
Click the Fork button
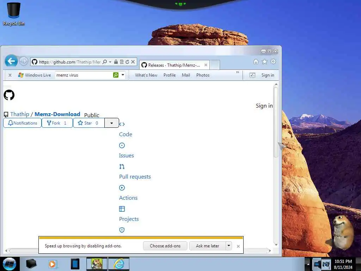(x=57, y=123)
